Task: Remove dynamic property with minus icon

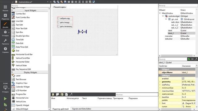Action: coord(192,59)
